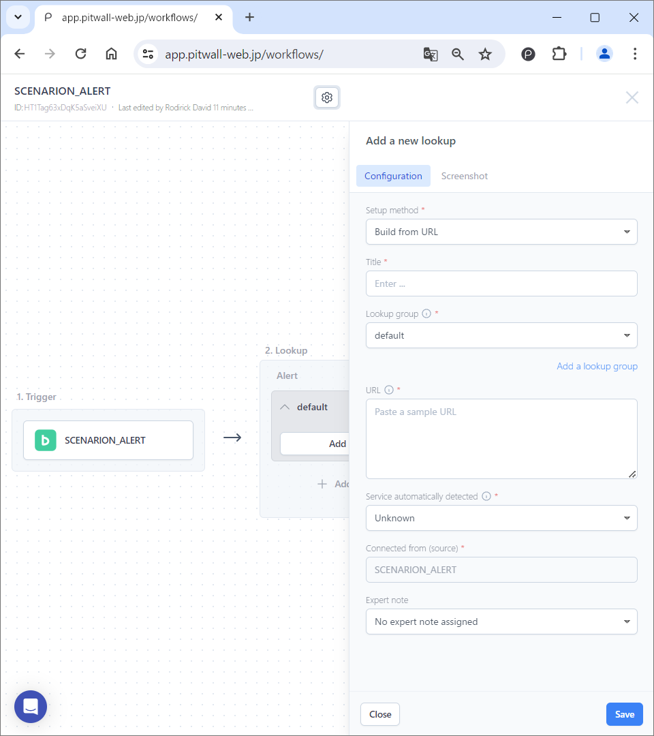Click the plus icon next to Add

(321, 484)
